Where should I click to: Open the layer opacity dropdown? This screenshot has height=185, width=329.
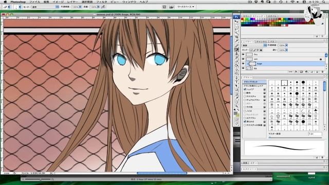point(286,45)
